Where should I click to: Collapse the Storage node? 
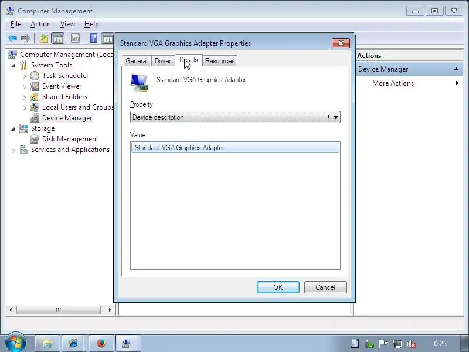point(13,129)
